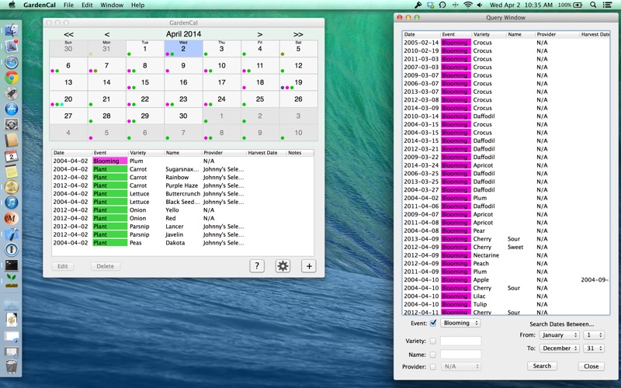Open Finder from the Dock
Viewport: 621px width, 388px height.
(x=12, y=30)
